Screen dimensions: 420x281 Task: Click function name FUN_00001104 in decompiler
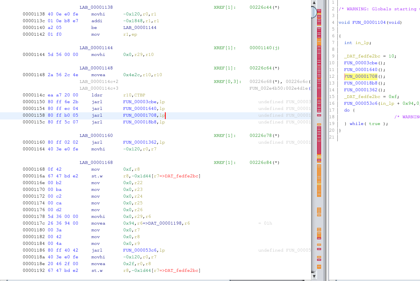(369, 22)
